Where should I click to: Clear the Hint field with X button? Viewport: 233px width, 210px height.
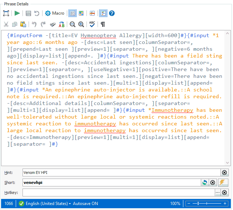point(225,173)
